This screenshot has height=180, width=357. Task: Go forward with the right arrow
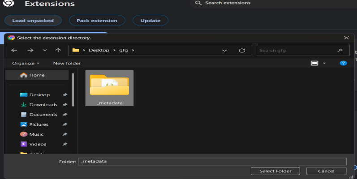(30, 50)
